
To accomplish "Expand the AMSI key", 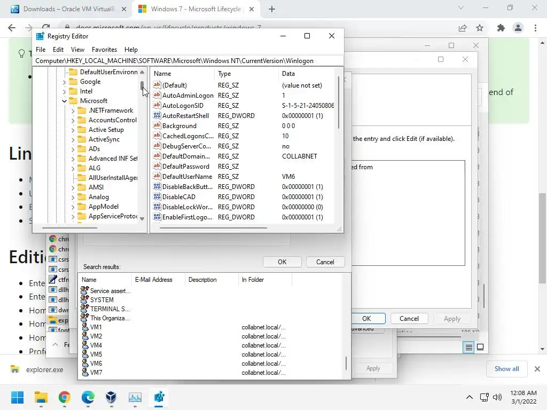I will click(x=73, y=187).
